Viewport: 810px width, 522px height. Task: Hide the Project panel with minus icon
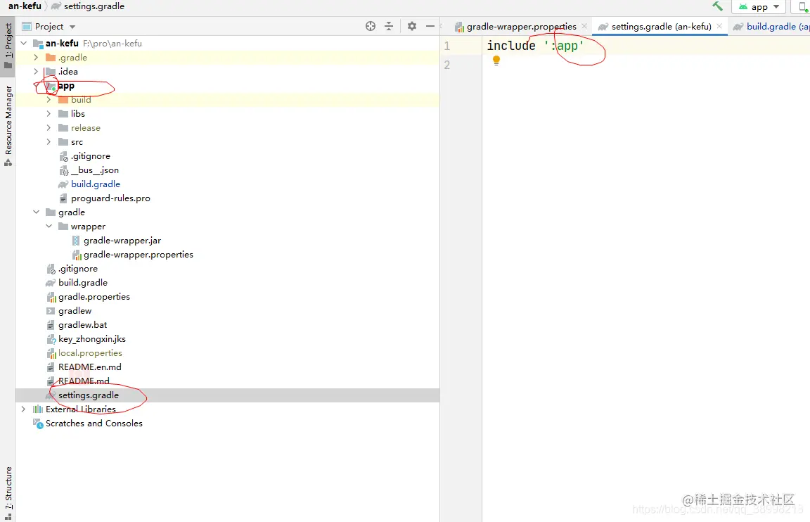coord(430,26)
